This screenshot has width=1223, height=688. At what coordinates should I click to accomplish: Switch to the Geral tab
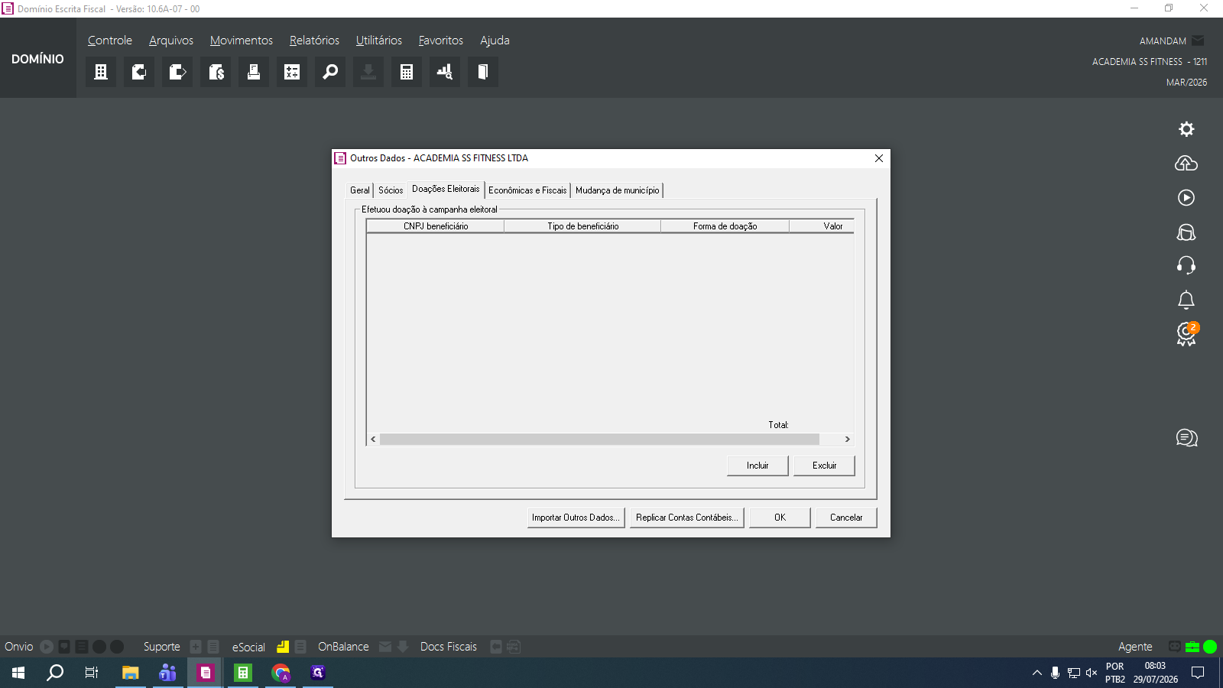click(x=360, y=190)
